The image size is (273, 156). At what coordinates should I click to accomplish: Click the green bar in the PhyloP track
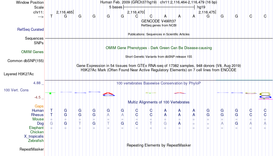(50, 93)
